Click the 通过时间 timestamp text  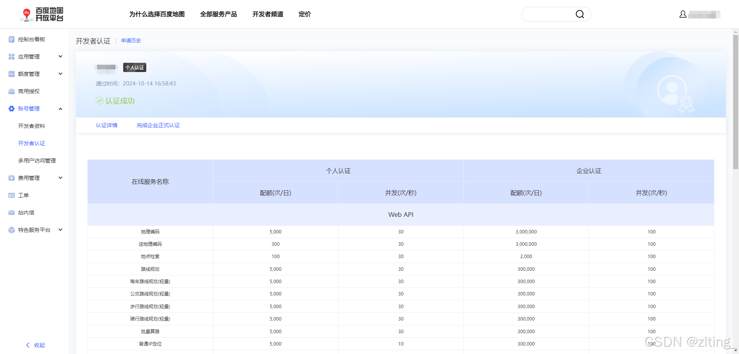tap(136, 84)
